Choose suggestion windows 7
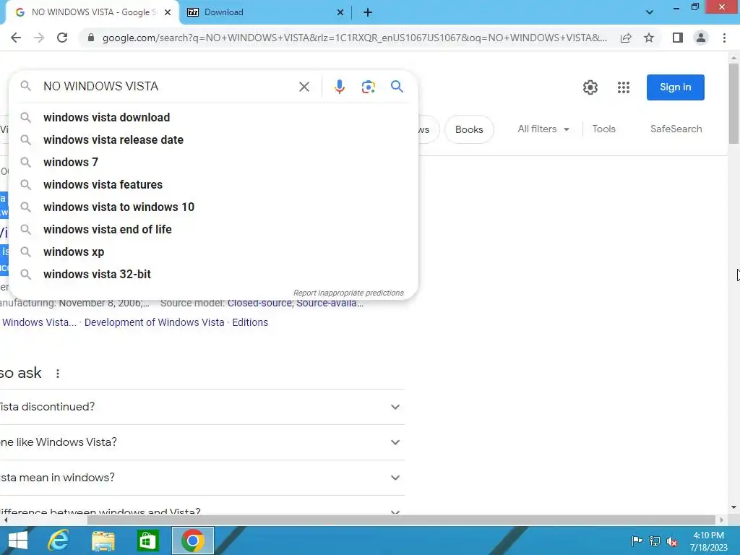Viewport: 740px width, 555px height. (213, 163)
